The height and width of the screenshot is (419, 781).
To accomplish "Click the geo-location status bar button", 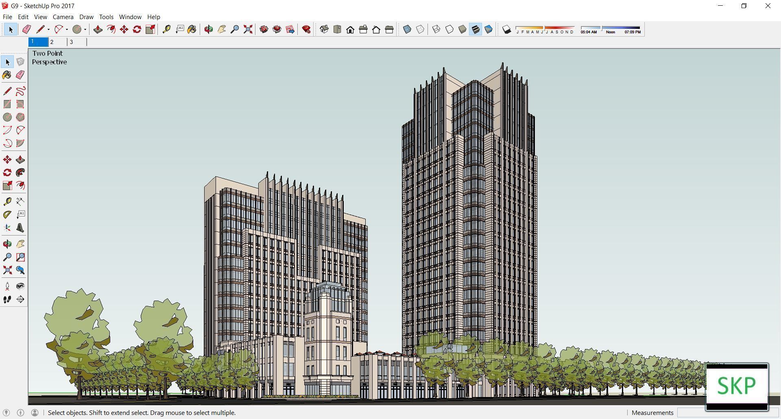I will tap(7, 412).
